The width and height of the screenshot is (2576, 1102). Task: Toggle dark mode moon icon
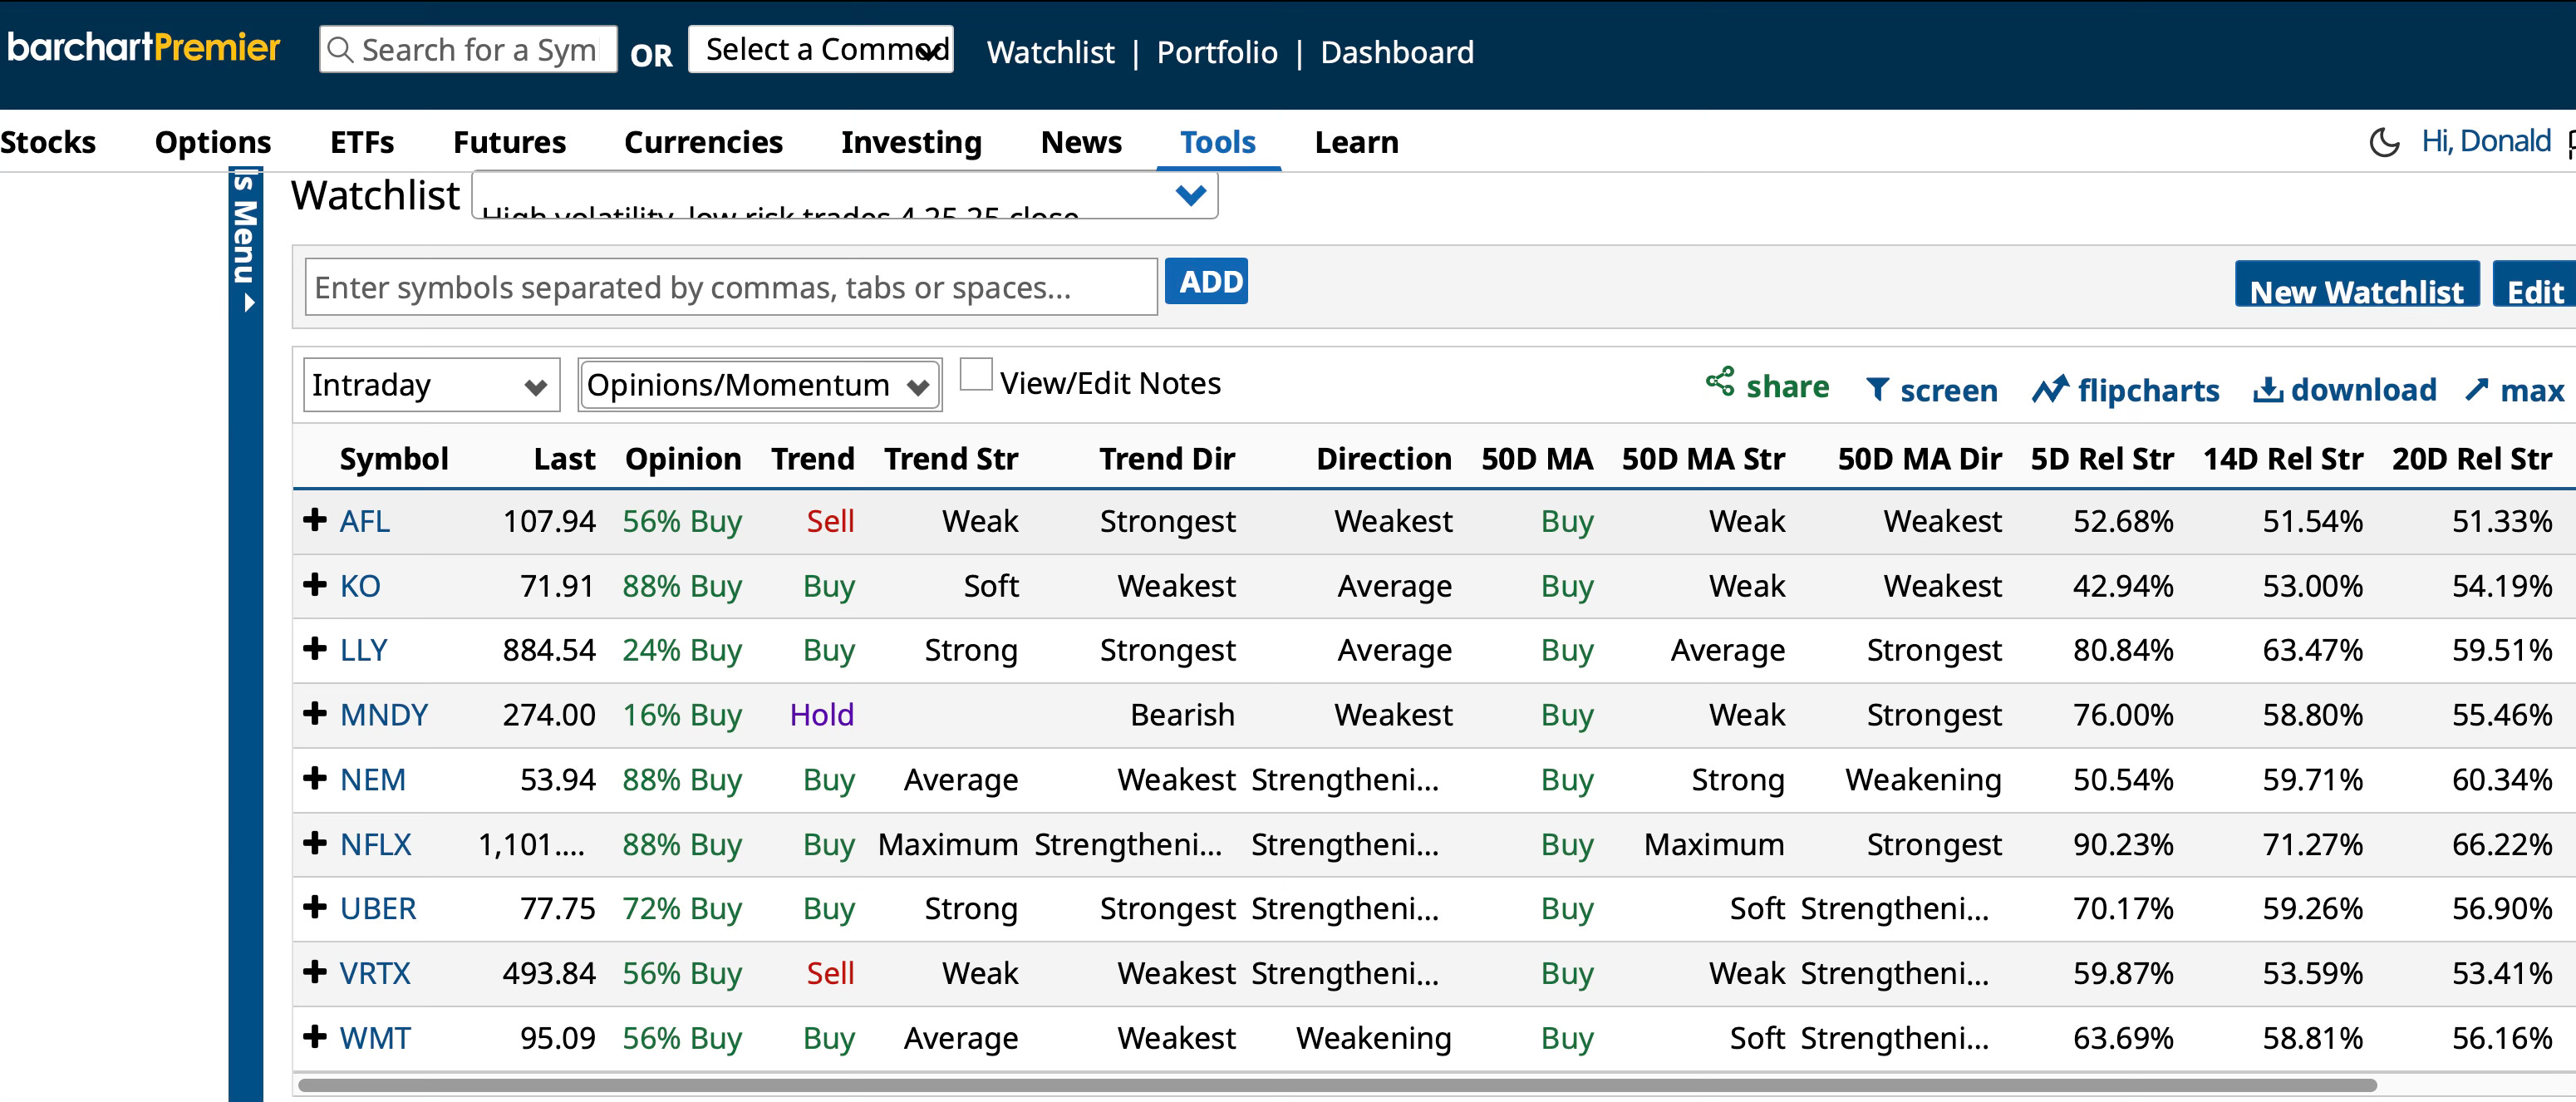[2384, 142]
